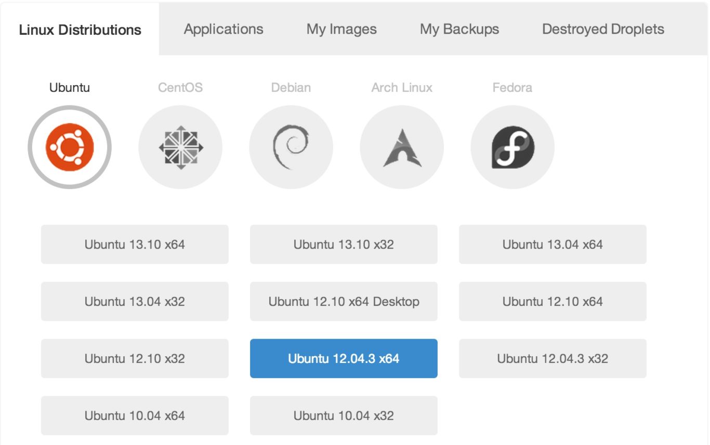Screen dimensions: 710x445
Task: Switch to the My Backups tab
Action: 459,29
